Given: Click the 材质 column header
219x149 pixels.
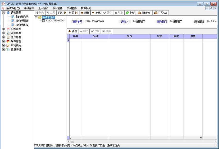Looking at the screenshot, I should tap(160, 36).
